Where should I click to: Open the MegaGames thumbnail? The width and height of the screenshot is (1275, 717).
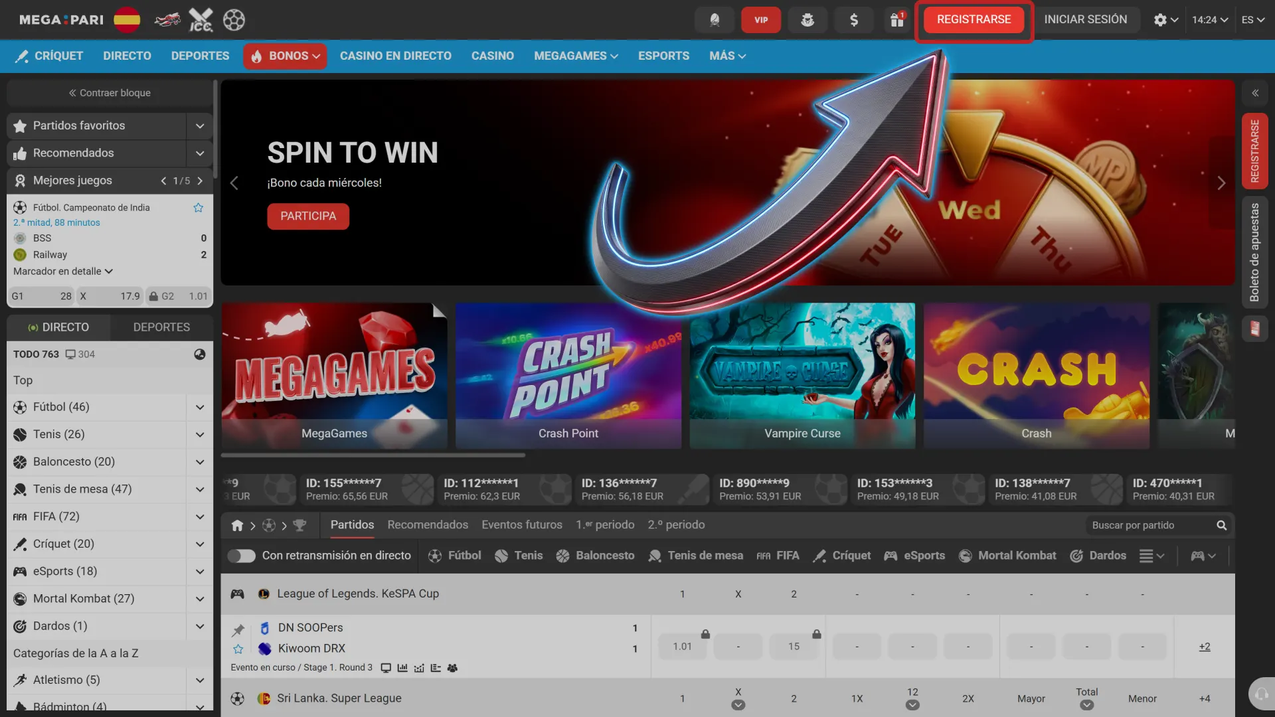click(x=335, y=376)
